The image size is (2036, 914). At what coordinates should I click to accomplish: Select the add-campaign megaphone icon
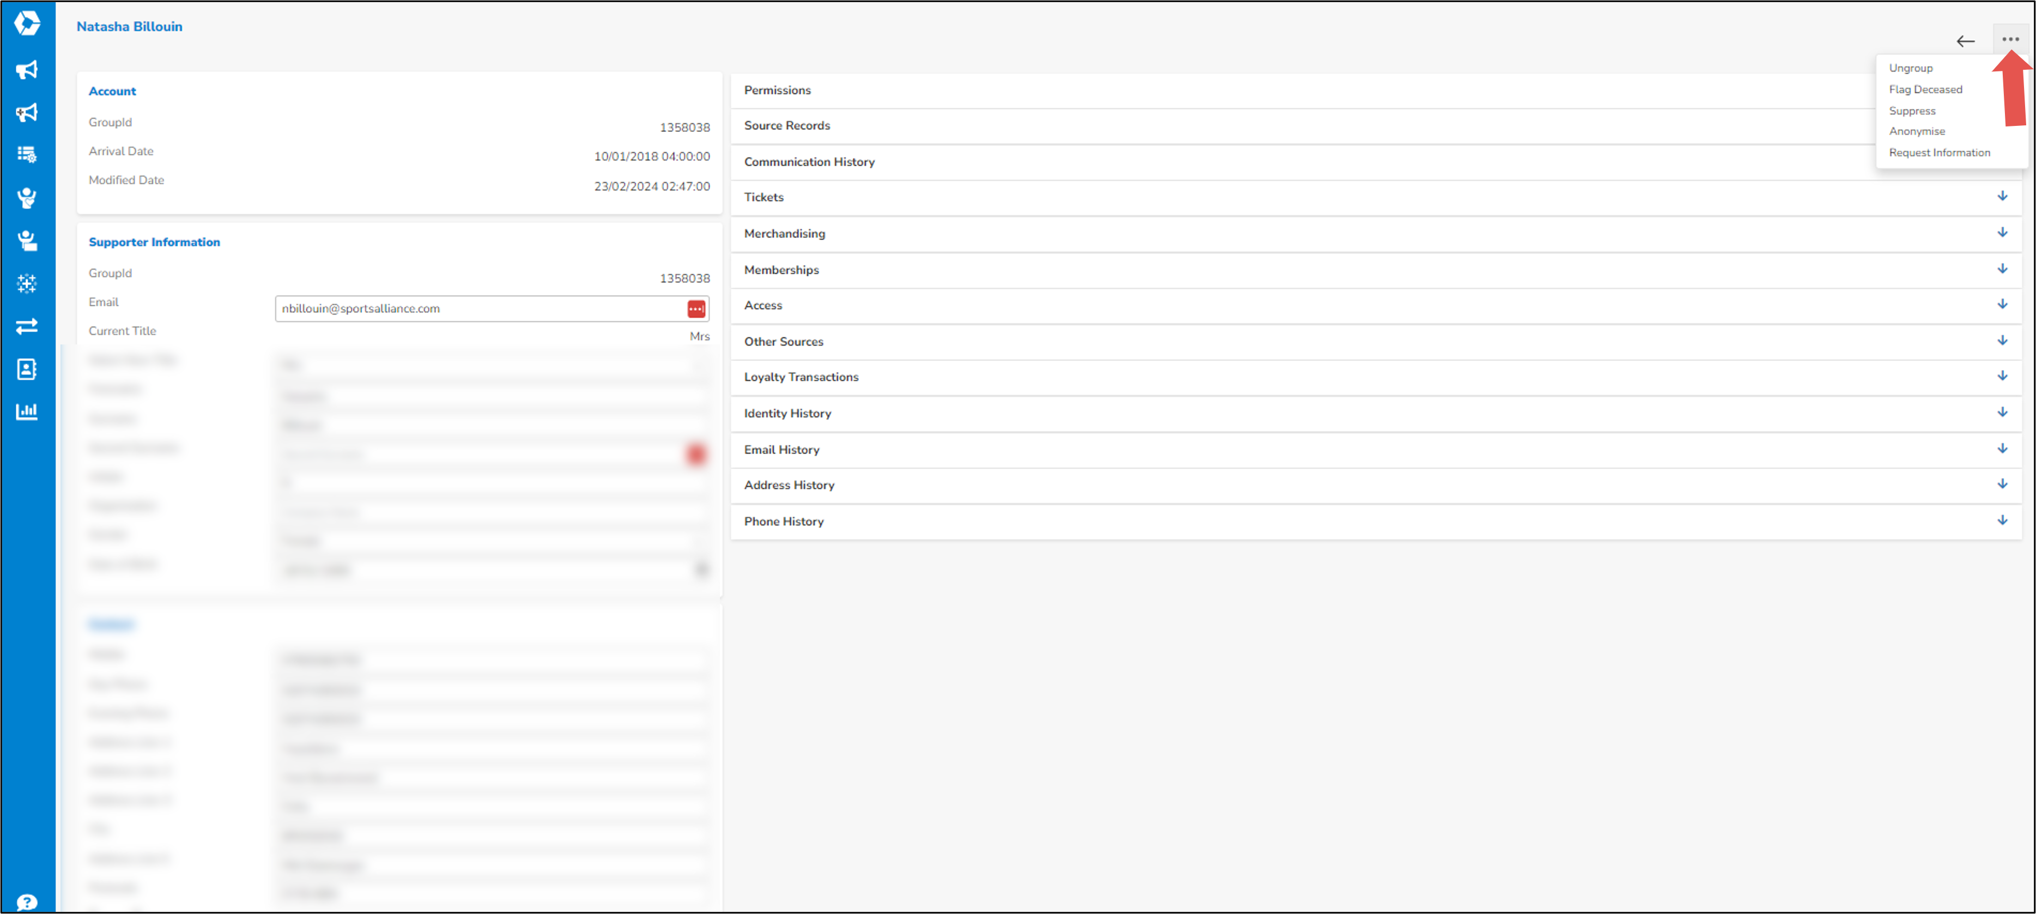pos(27,112)
